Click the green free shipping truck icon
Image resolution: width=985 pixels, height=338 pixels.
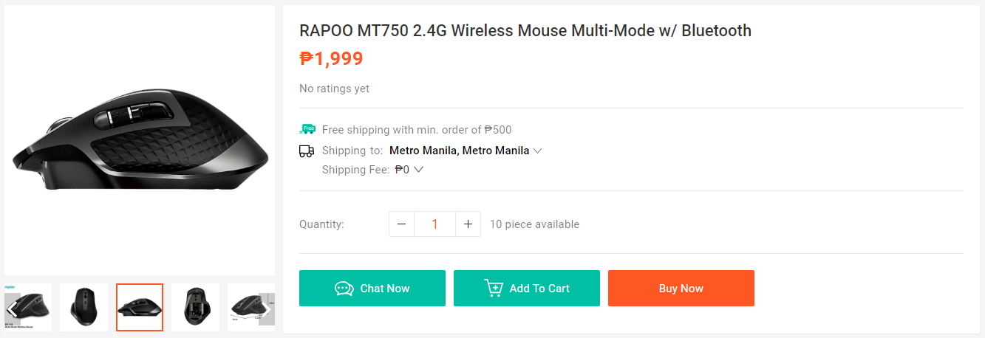pyautogui.click(x=307, y=129)
